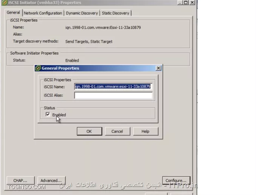
Task: Open the Network Configuration tab
Action: (43, 13)
